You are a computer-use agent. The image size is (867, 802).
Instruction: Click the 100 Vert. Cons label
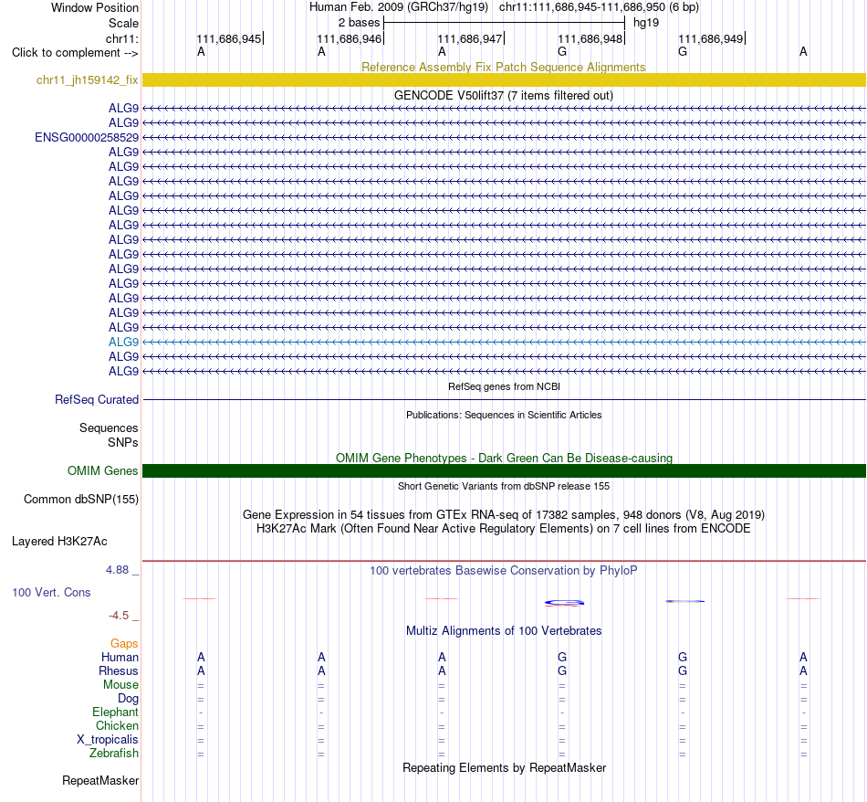(51, 592)
